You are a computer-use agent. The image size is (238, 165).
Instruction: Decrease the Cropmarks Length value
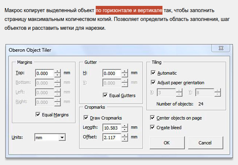click(125, 130)
